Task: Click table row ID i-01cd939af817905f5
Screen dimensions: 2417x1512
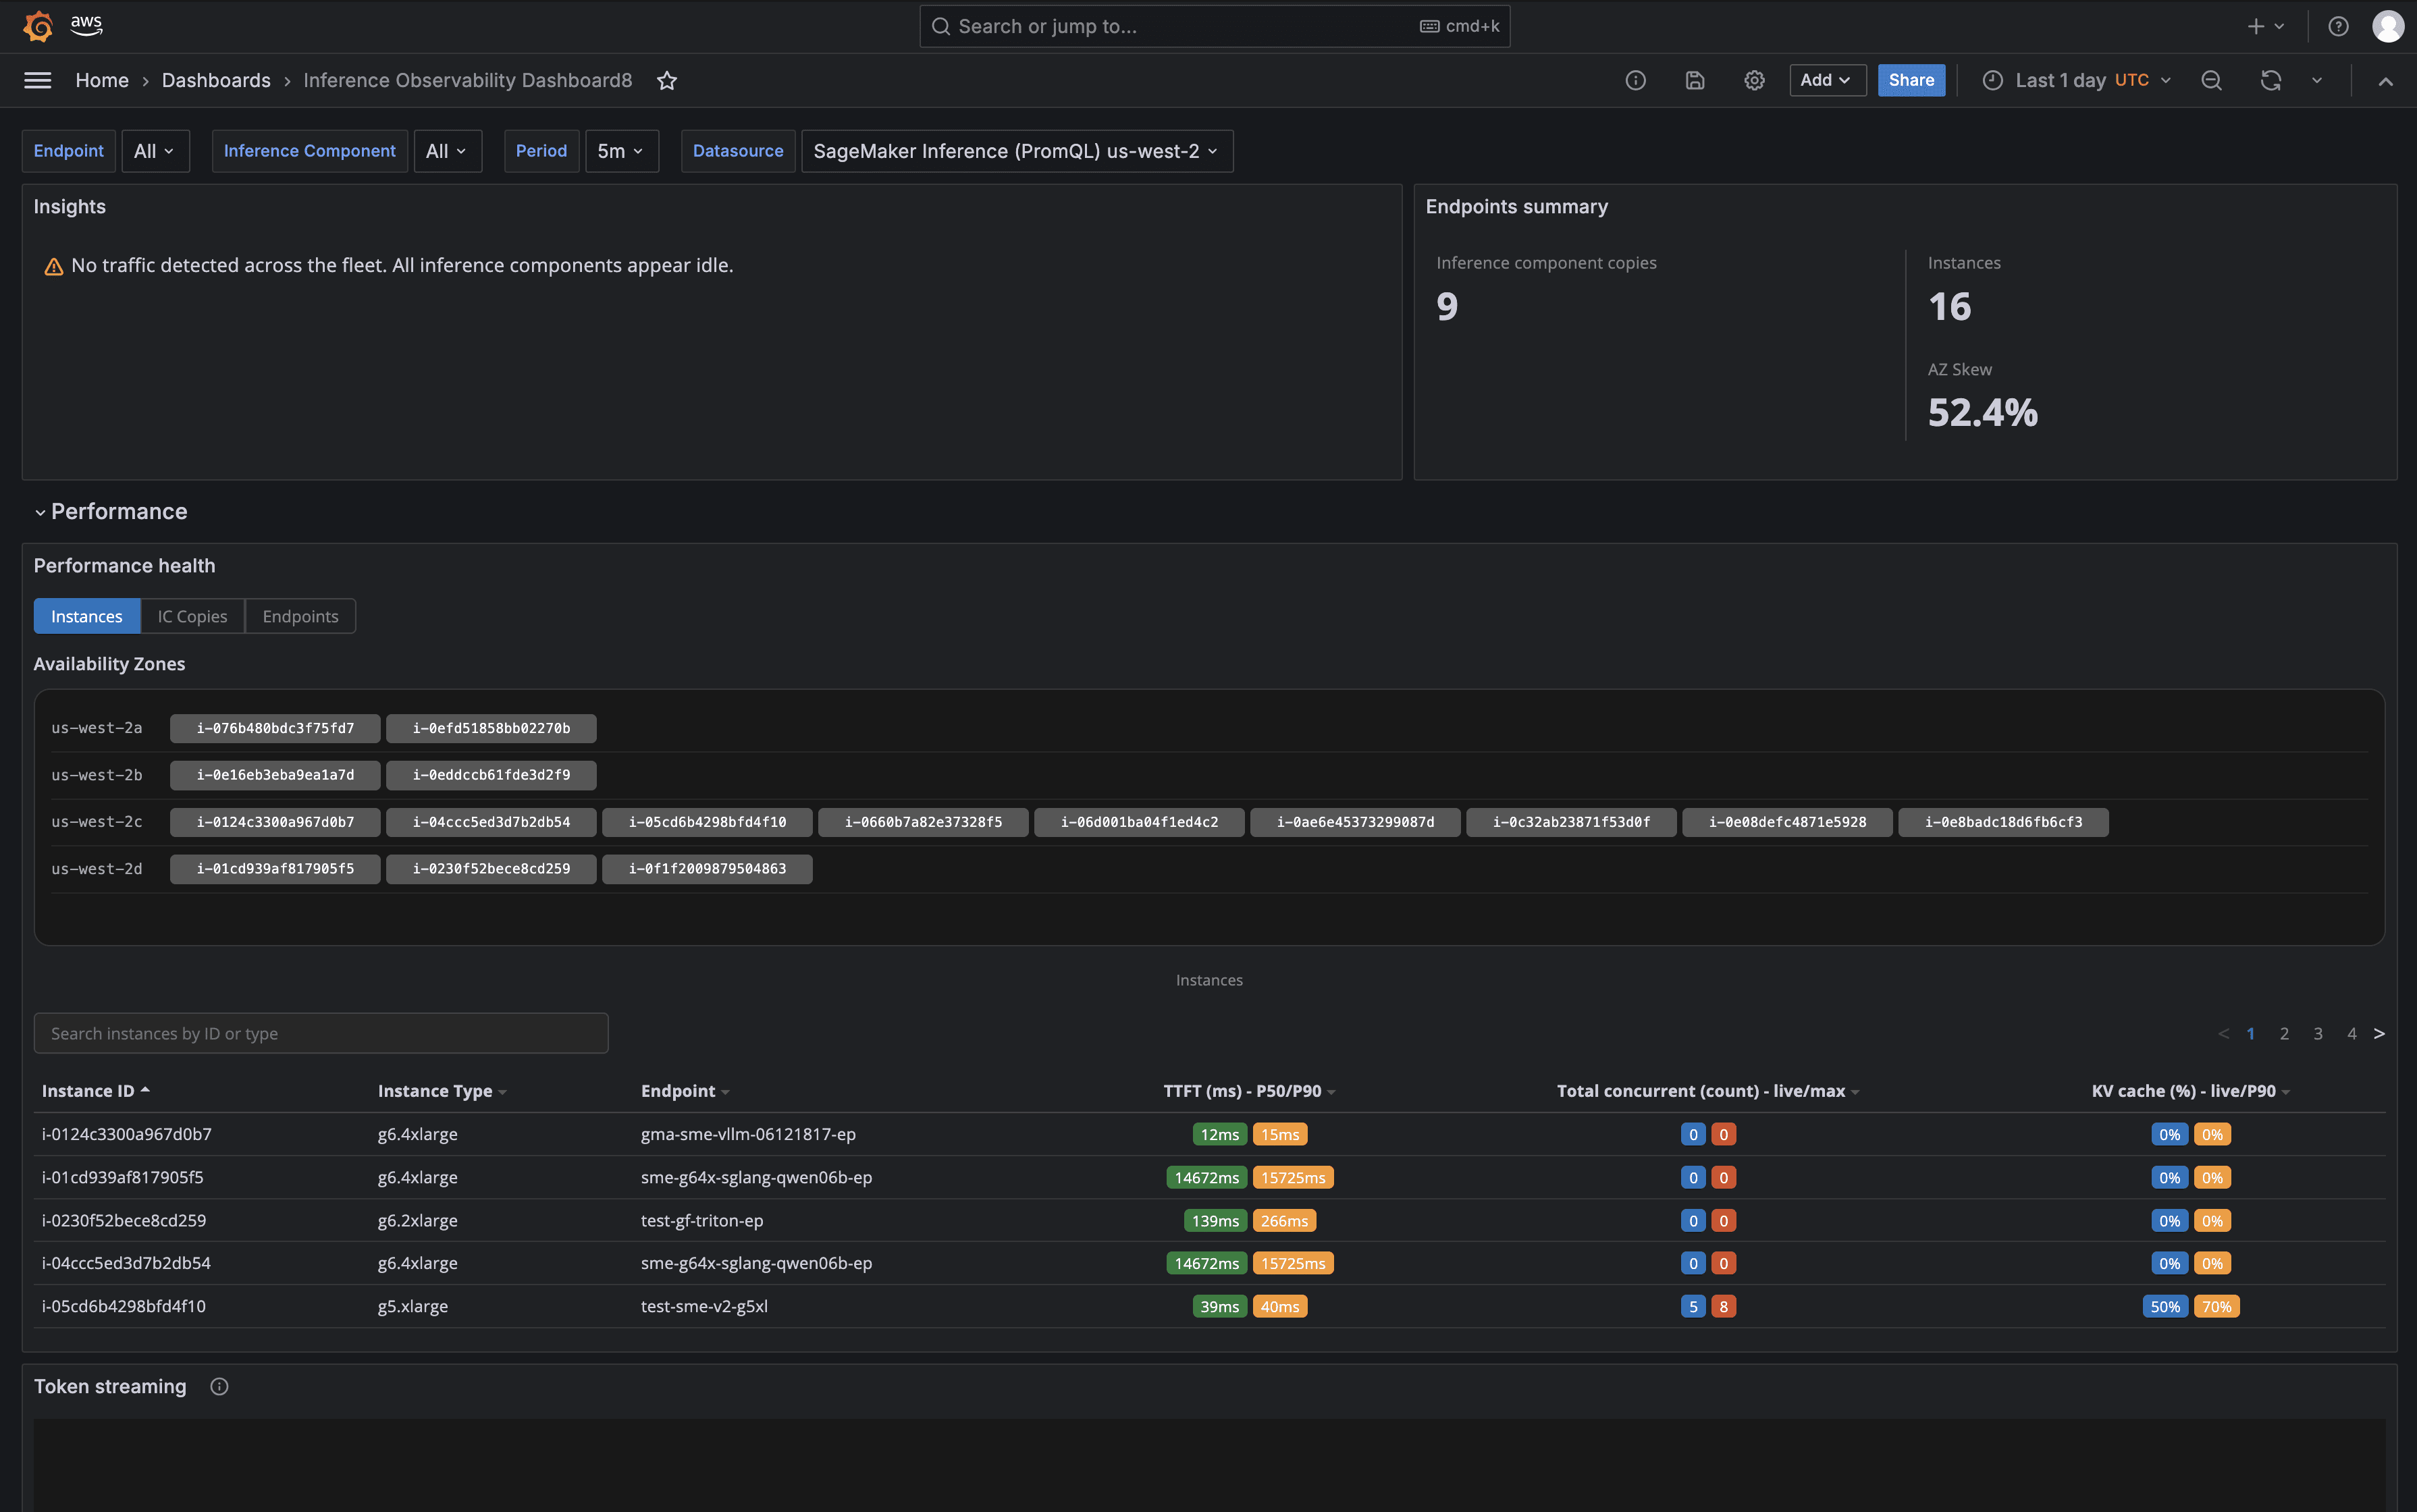Action: (x=122, y=1177)
